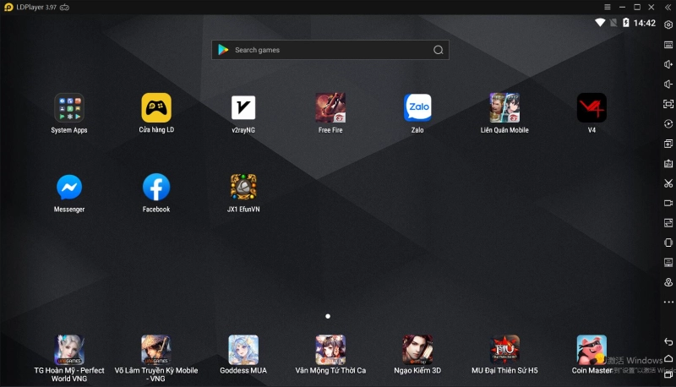Viewport: 676px width, 387px height.
Task: Open keyboard mapping tool in sidebar
Action: coord(668,45)
